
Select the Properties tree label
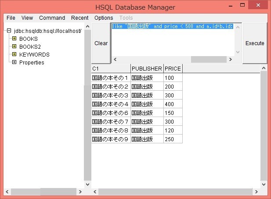(32, 62)
